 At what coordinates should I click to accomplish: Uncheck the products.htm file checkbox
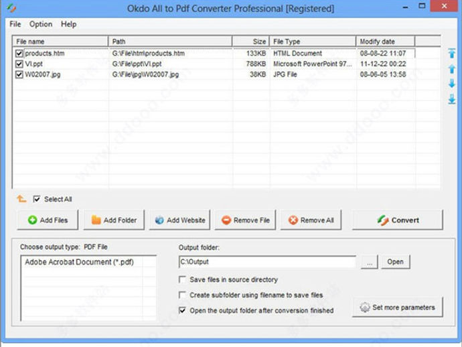pos(19,54)
